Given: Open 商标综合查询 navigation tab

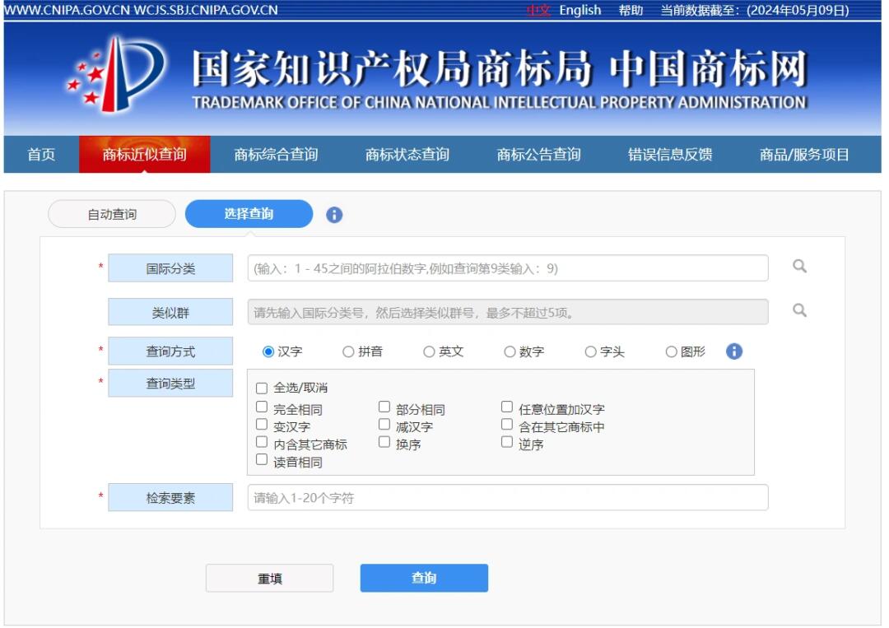Looking at the screenshot, I should [x=276, y=154].
